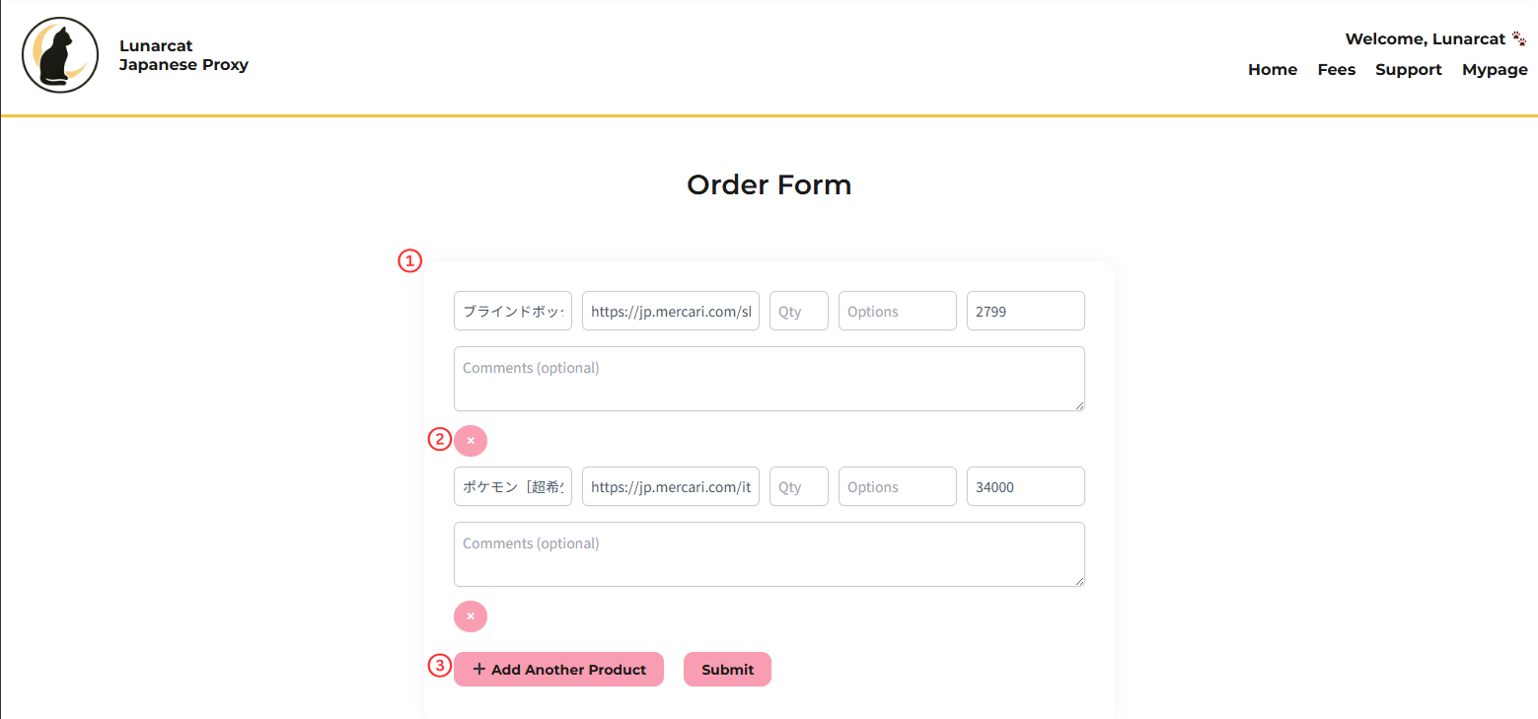Remove the second product with its X button
Viewport: 1538px width, 719px height.
[x=471, y=616]
